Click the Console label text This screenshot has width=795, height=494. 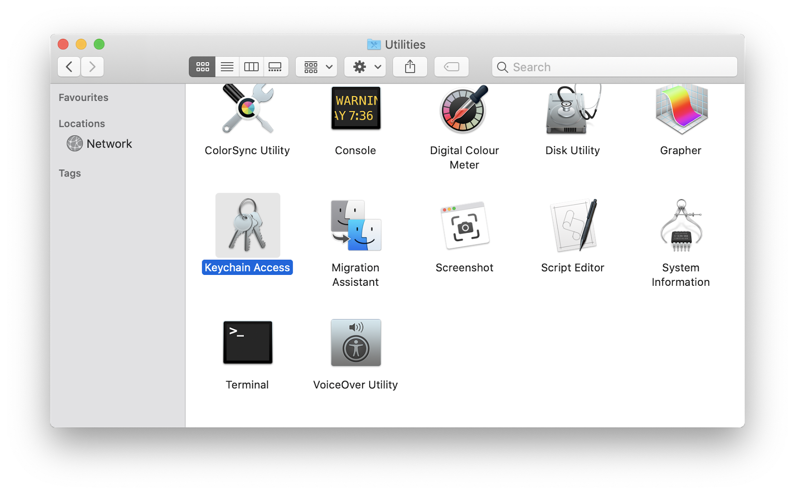tap(356, 150)
